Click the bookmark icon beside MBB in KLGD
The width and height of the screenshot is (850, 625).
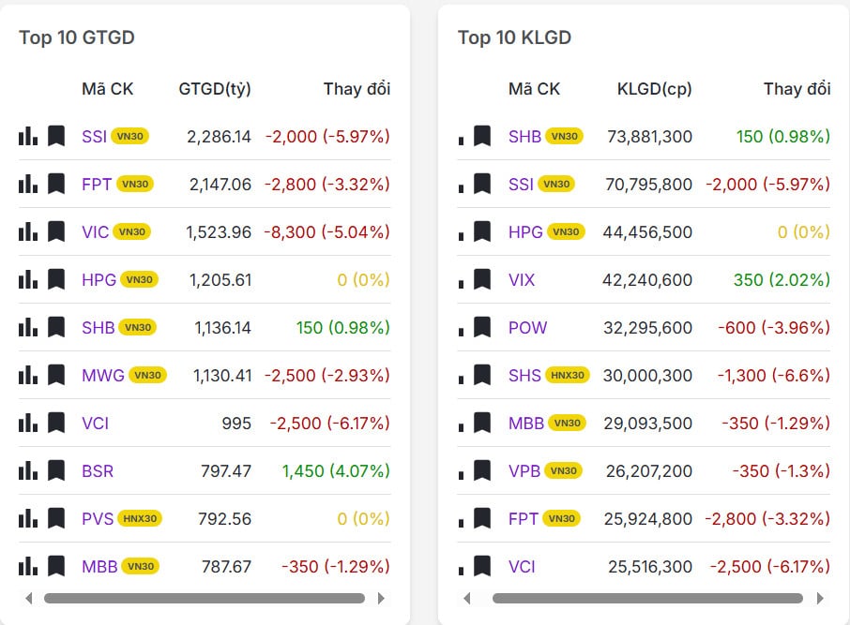click(x=484, y=423)
